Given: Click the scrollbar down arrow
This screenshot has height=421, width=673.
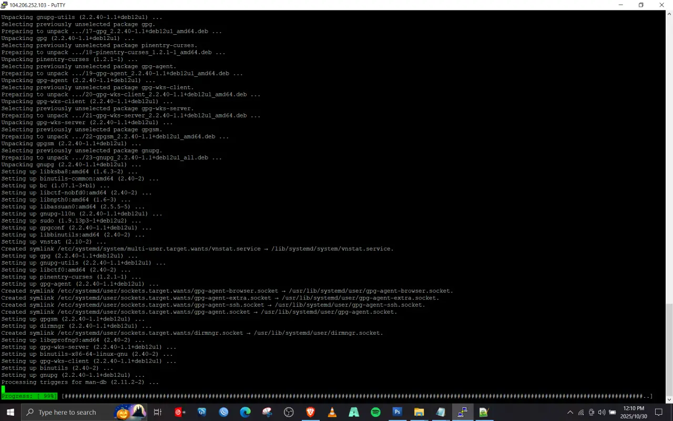Looking at the screenshot, I should (669, 399).
